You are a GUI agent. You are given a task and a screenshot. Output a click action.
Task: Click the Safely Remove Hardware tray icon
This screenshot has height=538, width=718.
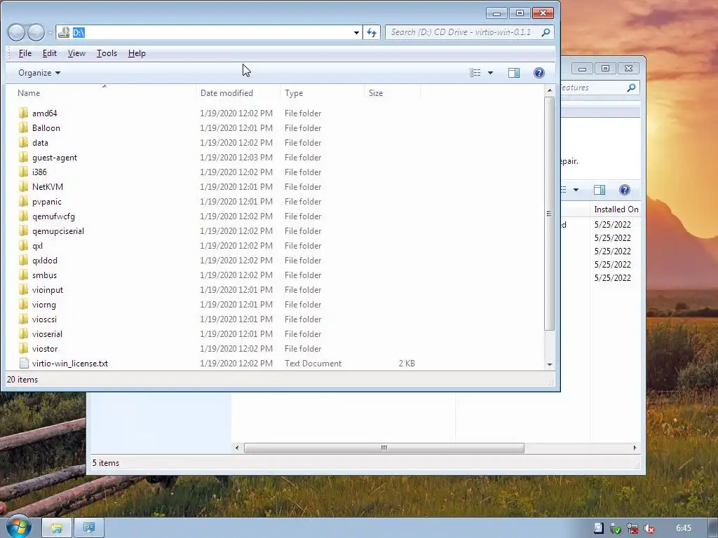[616, 528]
